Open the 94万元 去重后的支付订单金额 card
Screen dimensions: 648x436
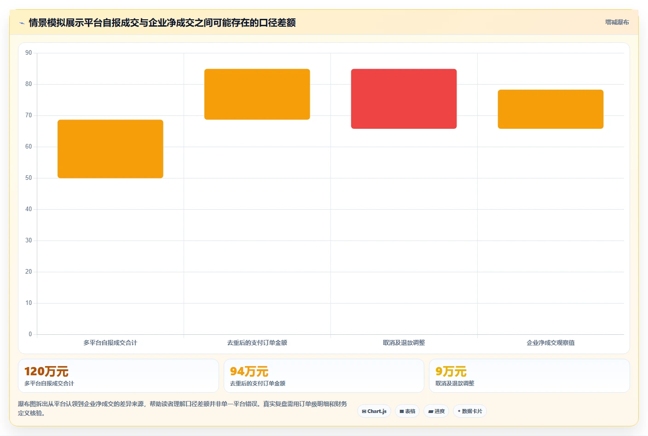324,376
